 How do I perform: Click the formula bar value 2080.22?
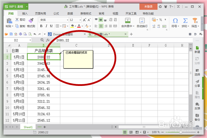tap(63, 40)
